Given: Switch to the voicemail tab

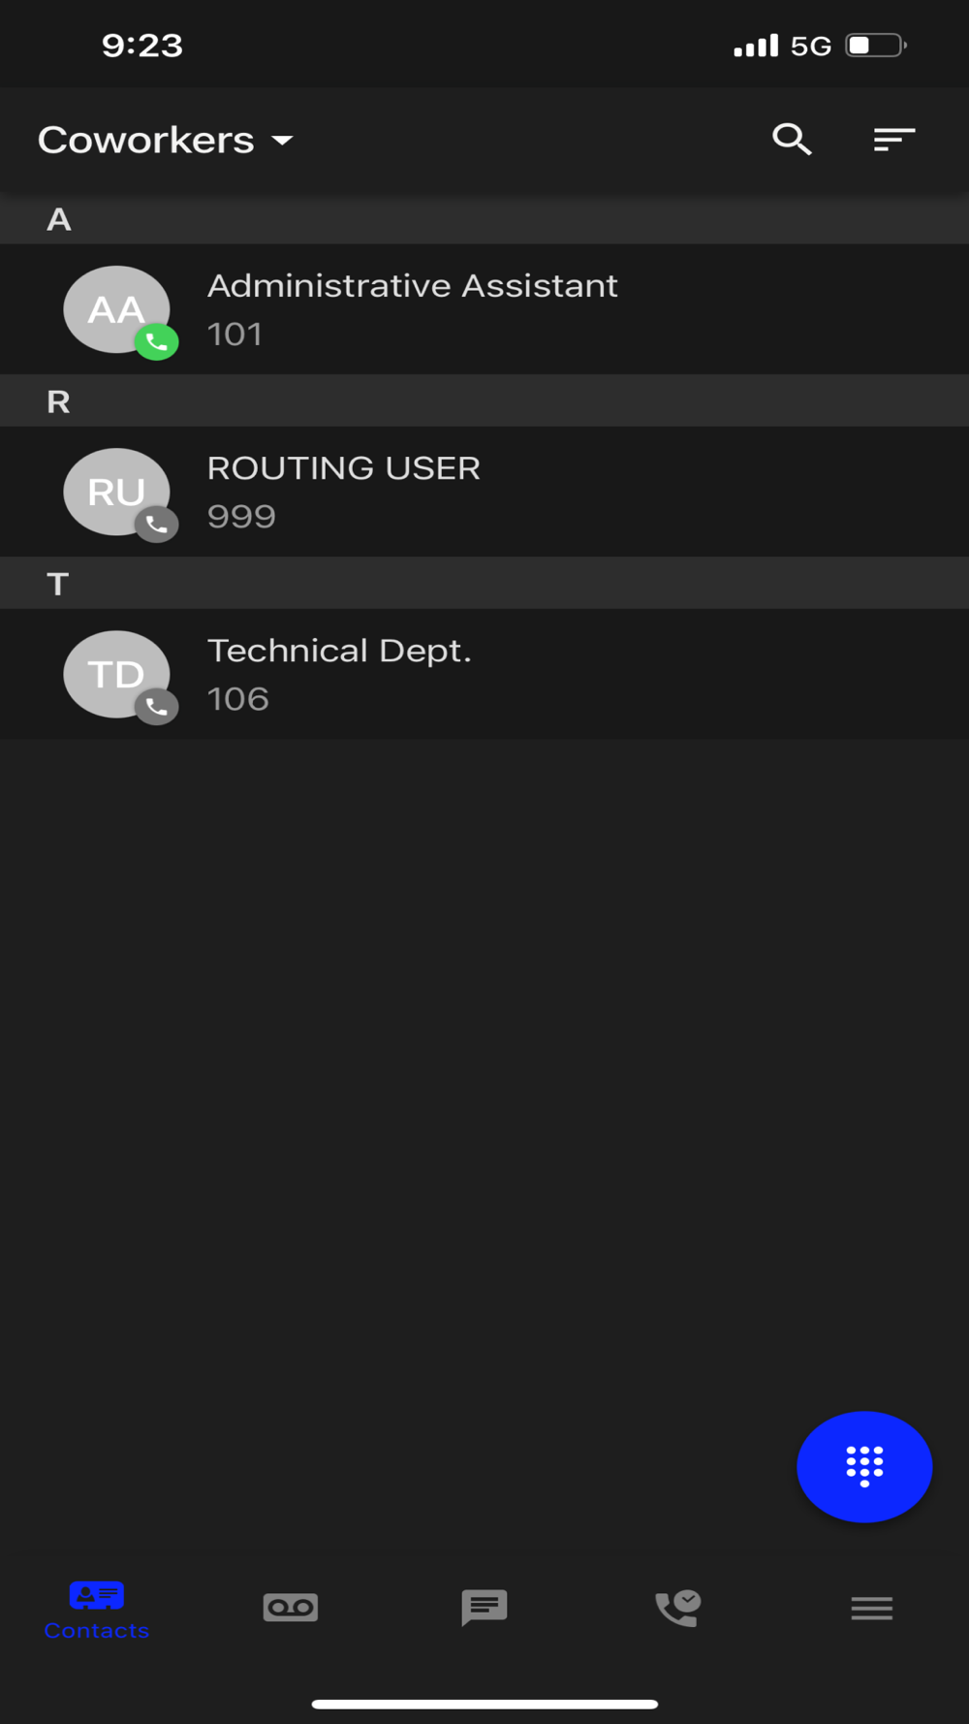Looking at the screenshot, I should 291,1608.
